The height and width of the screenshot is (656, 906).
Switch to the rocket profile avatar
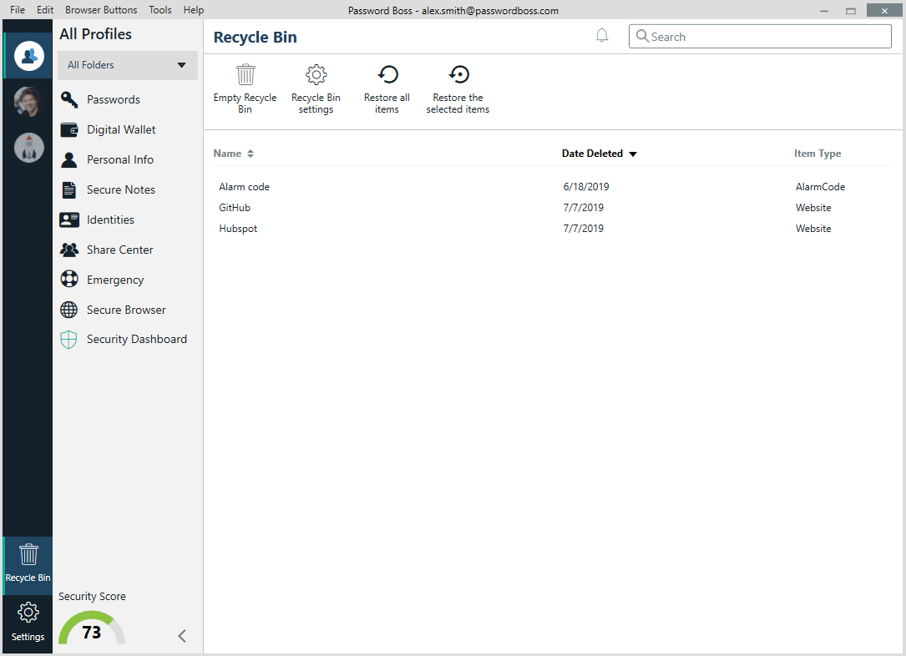(29, 147)
